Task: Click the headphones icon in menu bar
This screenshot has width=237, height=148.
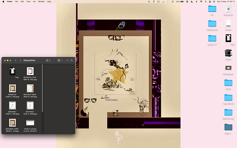Action: (158, 2)
